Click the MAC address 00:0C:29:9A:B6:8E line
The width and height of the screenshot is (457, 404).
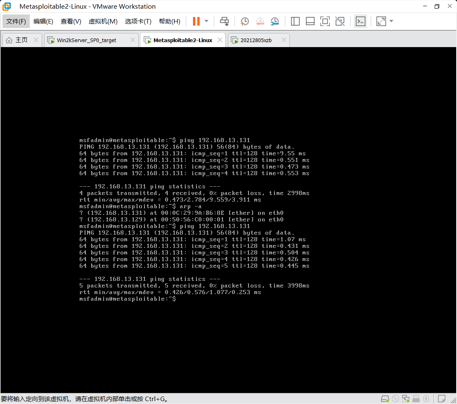(x=181, y=213)
